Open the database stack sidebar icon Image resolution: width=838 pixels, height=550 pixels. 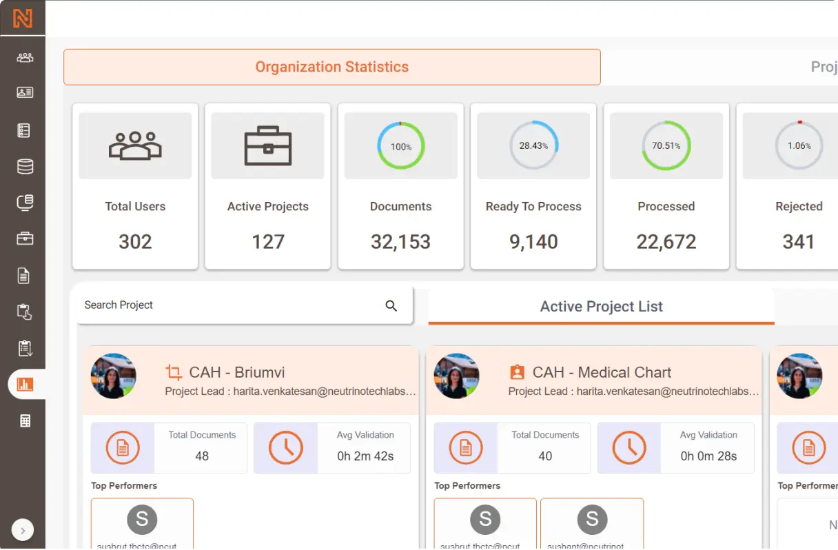(25, 166)
